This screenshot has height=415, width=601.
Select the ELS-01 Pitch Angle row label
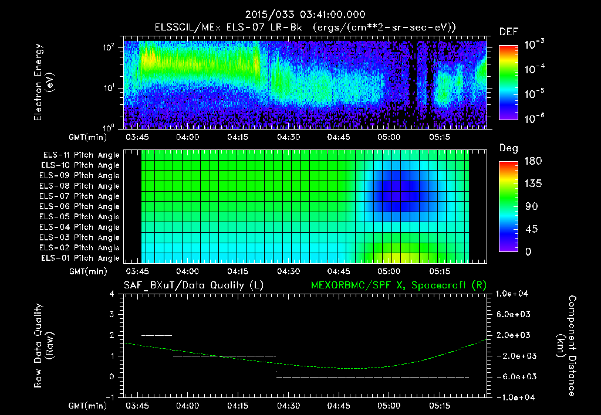(x=80, y=258)
